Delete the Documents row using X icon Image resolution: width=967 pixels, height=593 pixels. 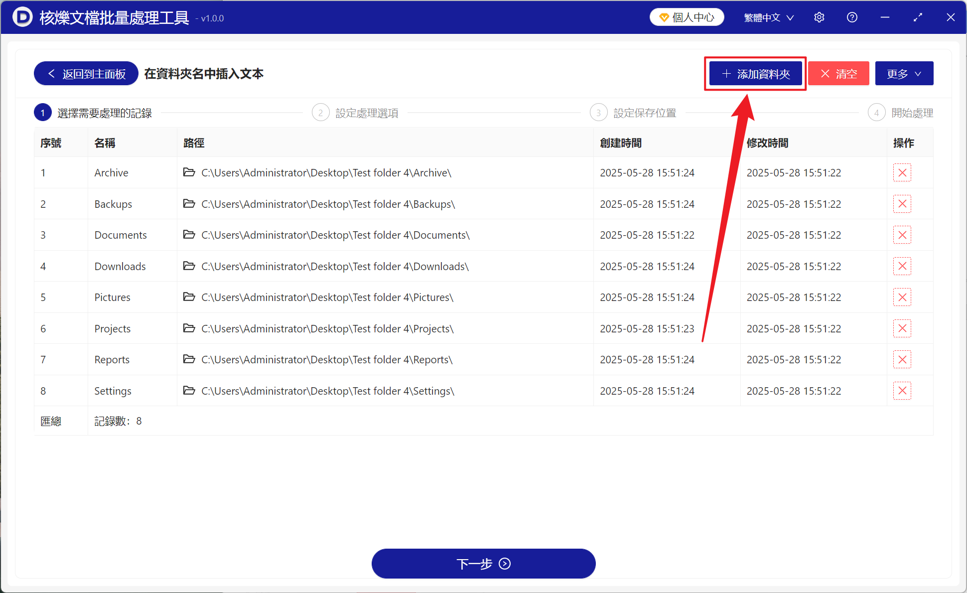902,235
